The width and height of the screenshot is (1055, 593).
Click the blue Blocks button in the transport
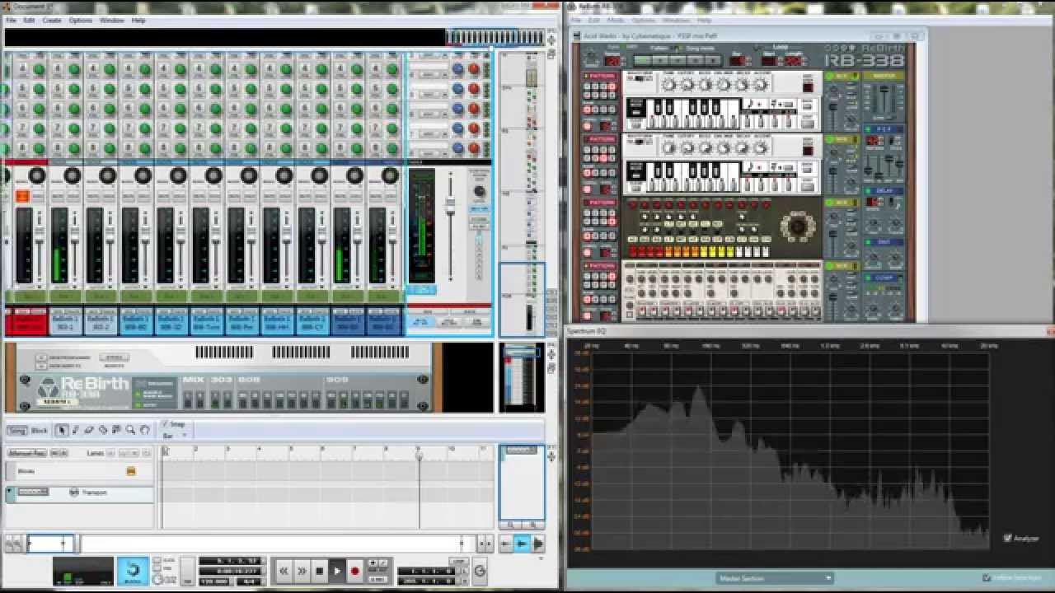coord(133,570)
